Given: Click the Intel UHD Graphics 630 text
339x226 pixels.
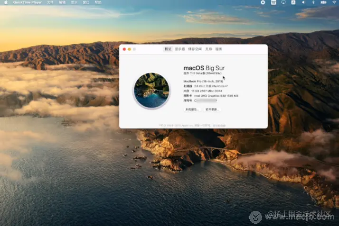Looking at the screenshot, I should [216, 96].
